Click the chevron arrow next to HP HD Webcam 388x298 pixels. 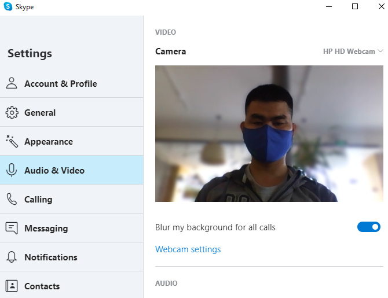point(380,51)
